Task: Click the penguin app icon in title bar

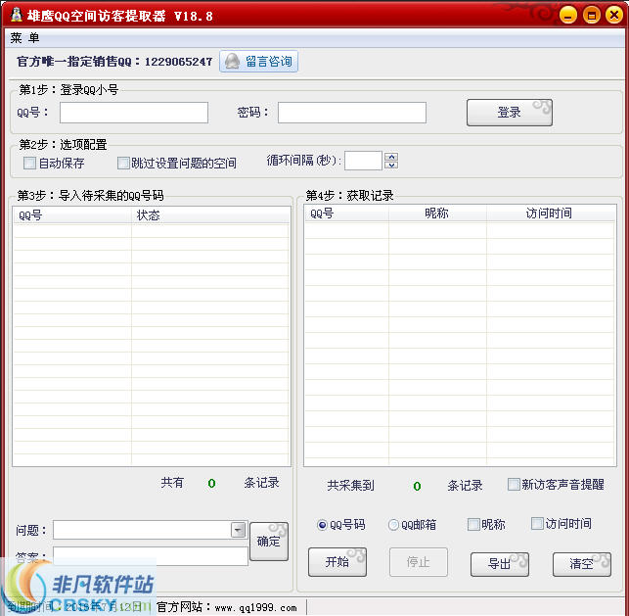Action: point(16,15)
